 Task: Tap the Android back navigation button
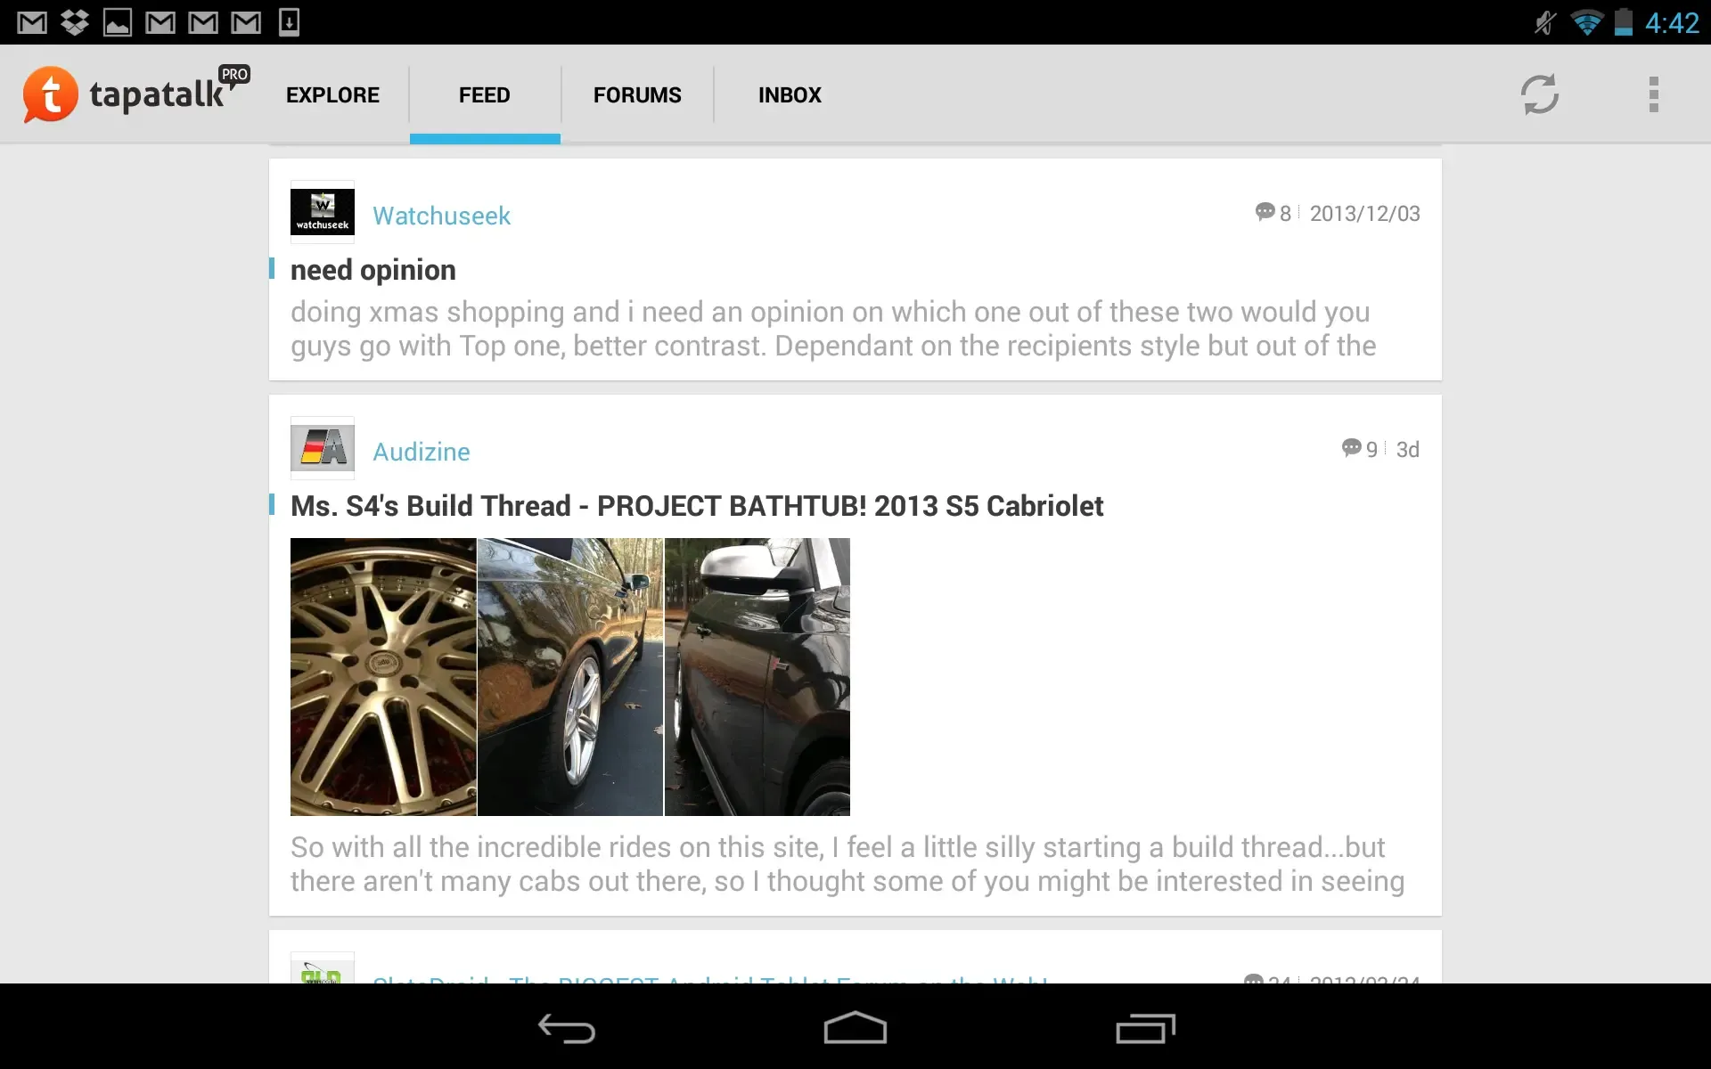(567, 1028)
